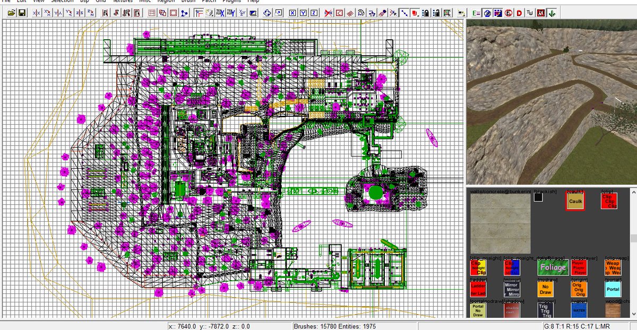Switch the 2D view to the X axis
Image resolution: width=637 pixels, height=330 pixels.
[x=292, y=13]
